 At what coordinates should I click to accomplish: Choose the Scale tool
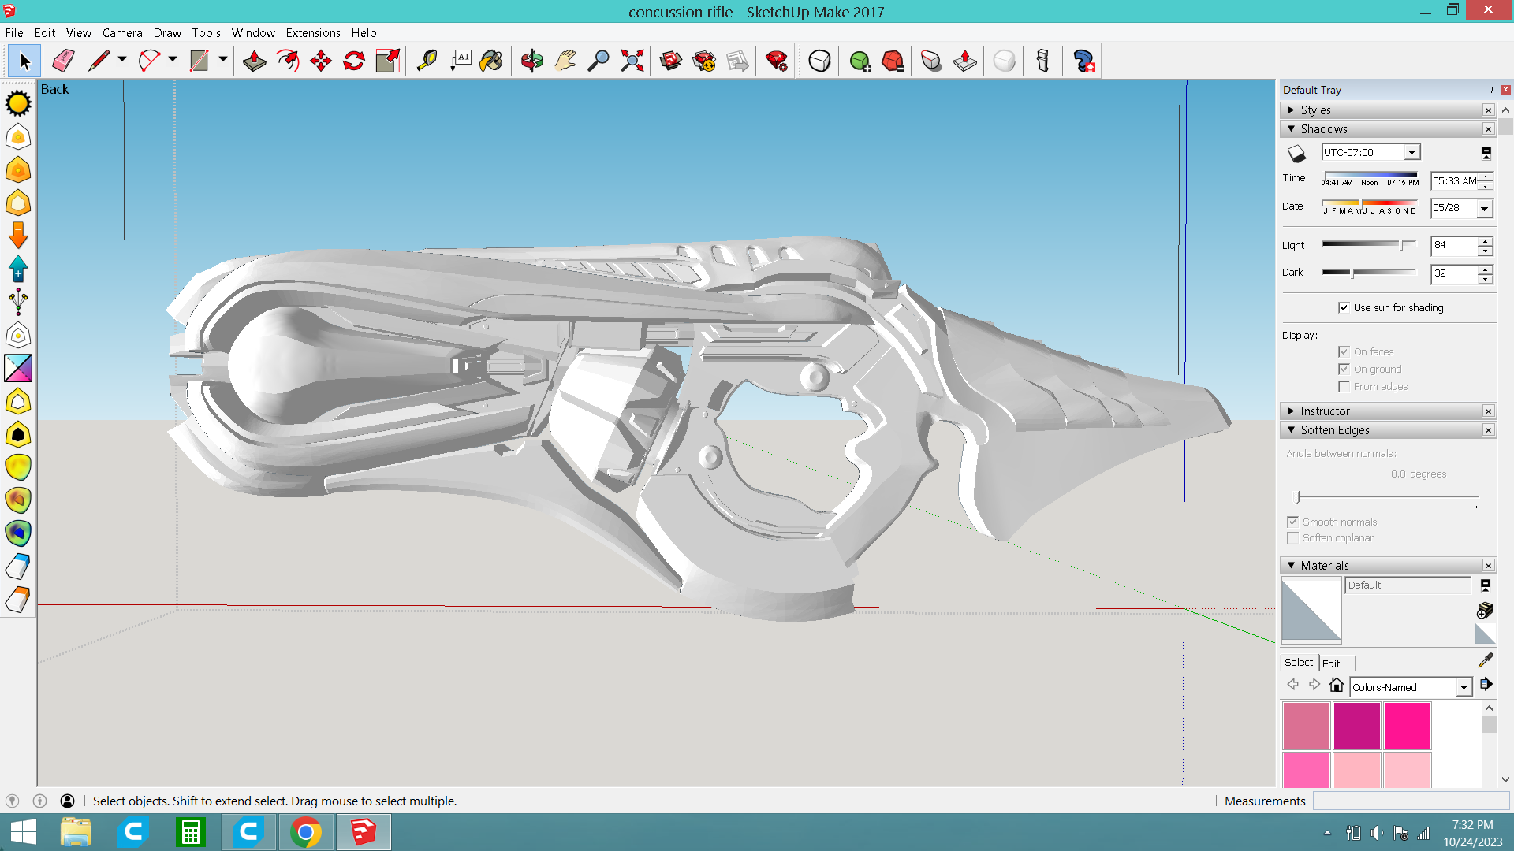pyautogui.click(x=388, y=61)
